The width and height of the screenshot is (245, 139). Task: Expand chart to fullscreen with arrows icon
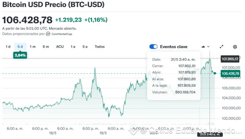[x=221, y=47]
